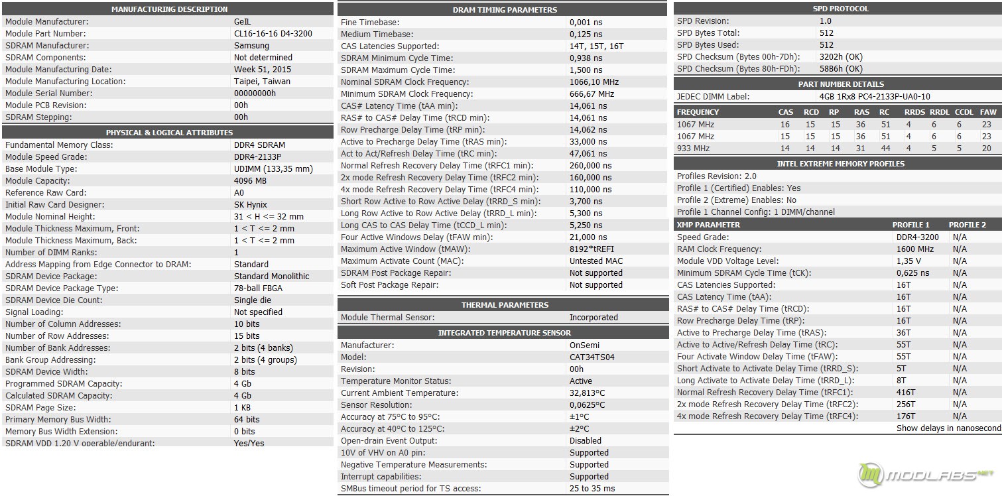Image resolution: width=1002 pixels, height=496 pixels.
Task: Select the Manufacturing Description section header
Action: (169, 9)
